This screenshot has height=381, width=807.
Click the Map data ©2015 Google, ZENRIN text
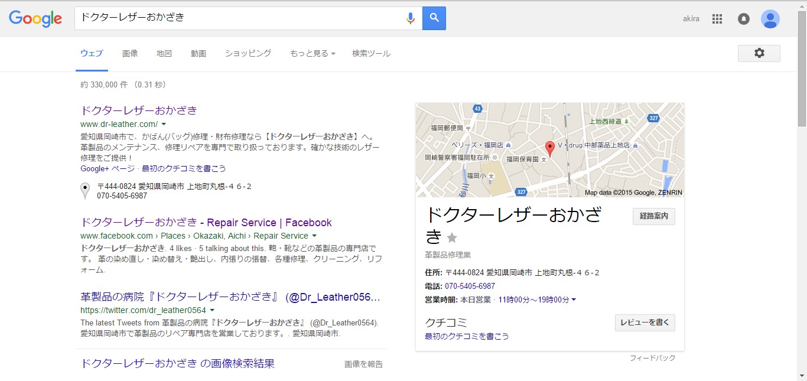633,193
